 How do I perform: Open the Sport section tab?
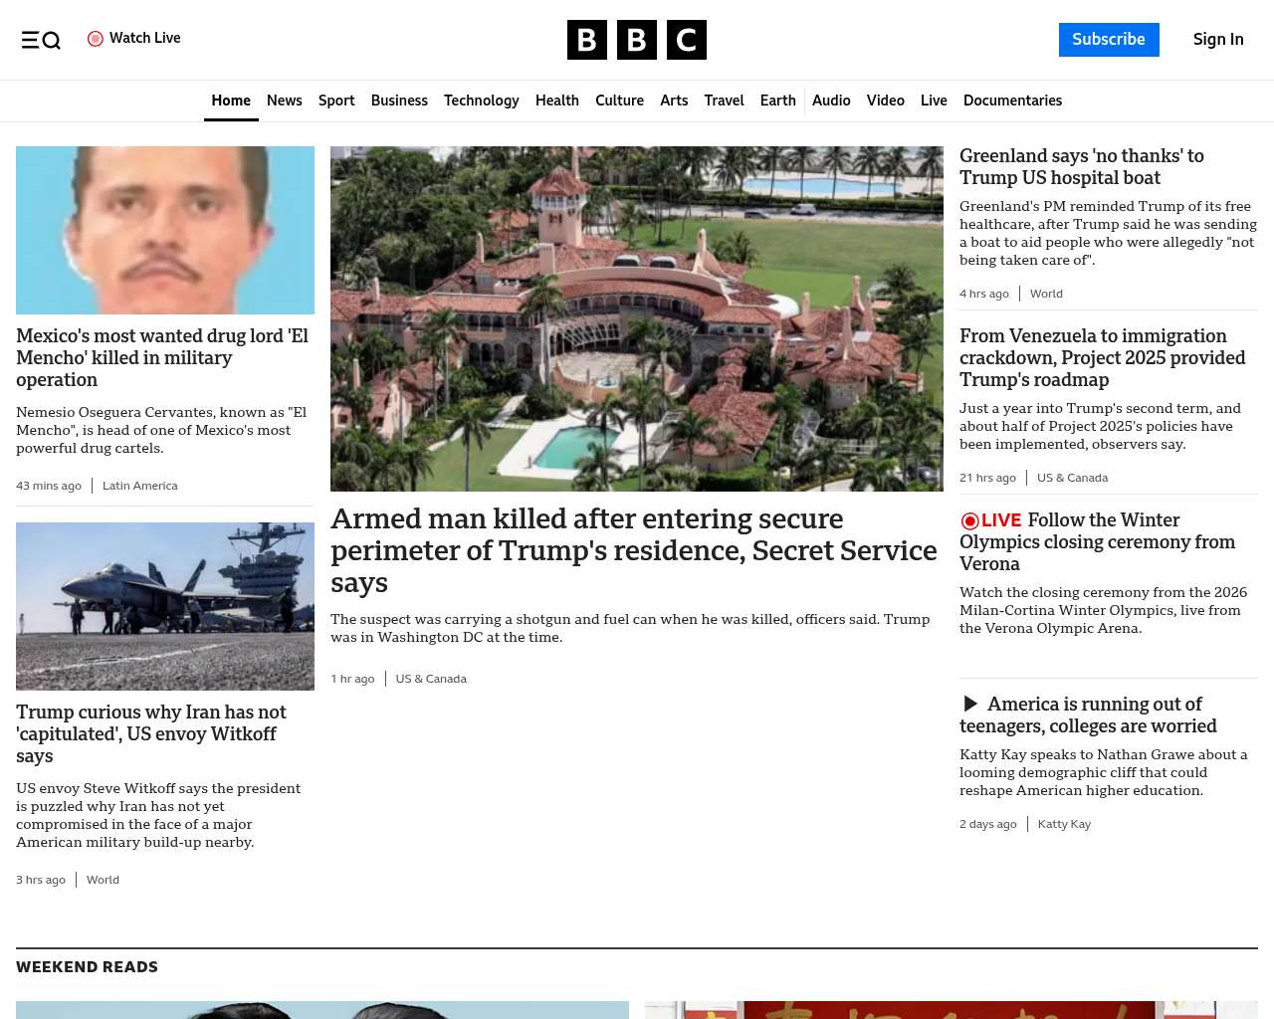[x=336, y=101]
